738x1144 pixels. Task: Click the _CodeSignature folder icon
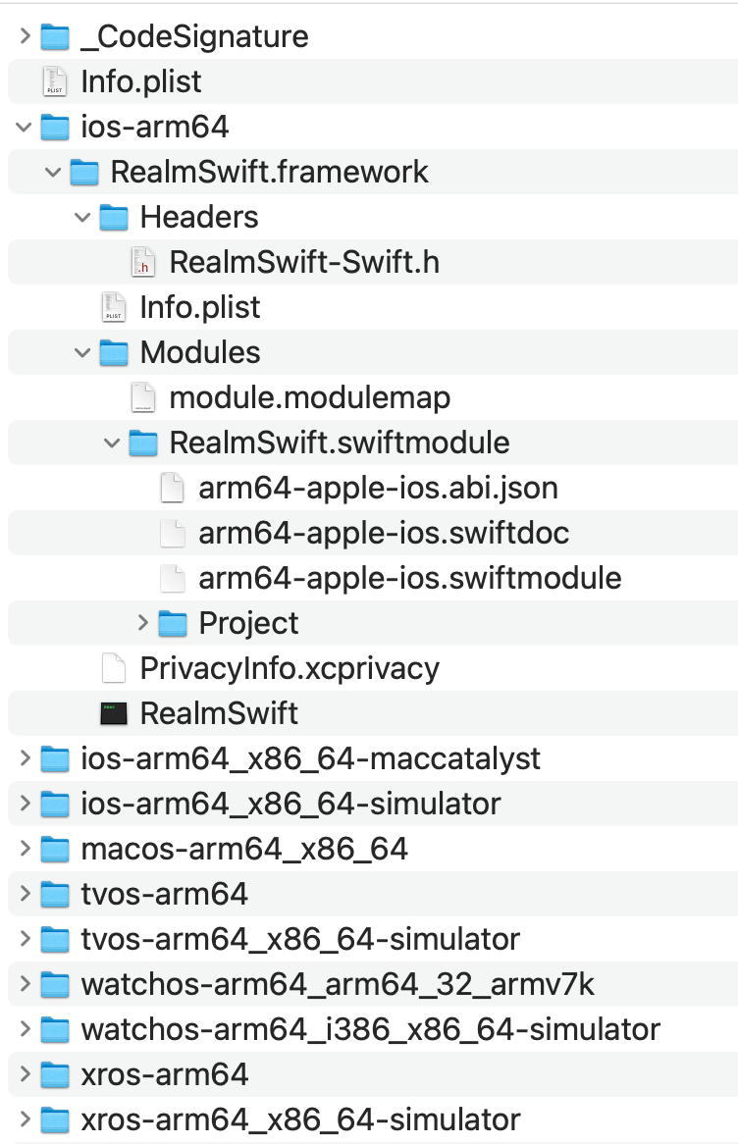click(55, 36)
